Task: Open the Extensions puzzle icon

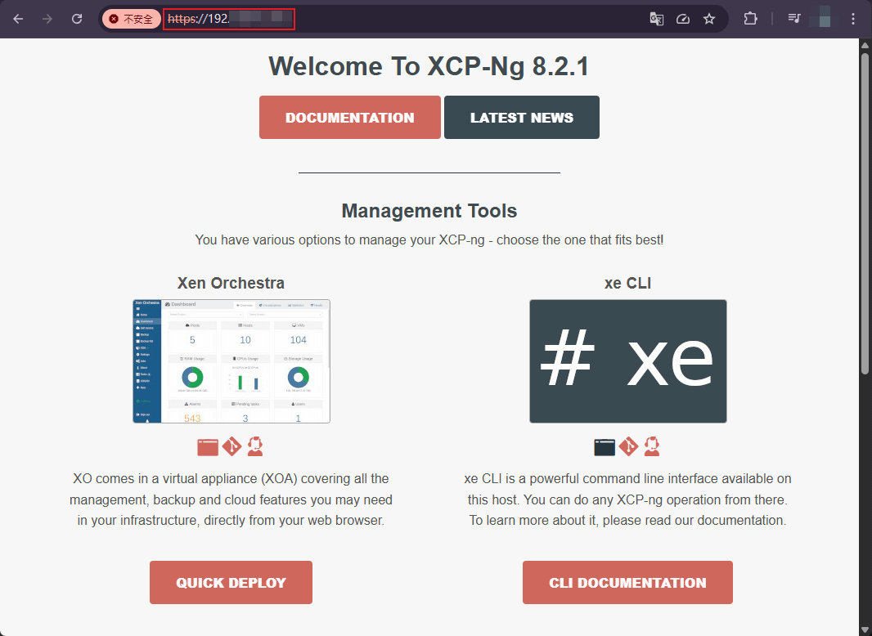Action: [750, 19]
